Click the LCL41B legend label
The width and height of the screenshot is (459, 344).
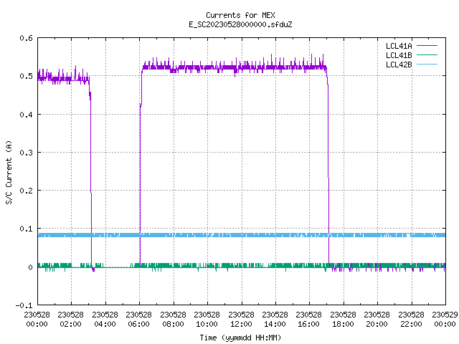click(399, 55)
